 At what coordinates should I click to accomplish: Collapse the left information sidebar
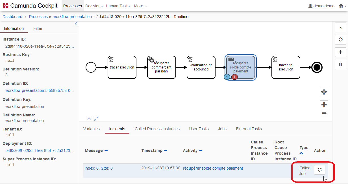(x=76, y=24)
